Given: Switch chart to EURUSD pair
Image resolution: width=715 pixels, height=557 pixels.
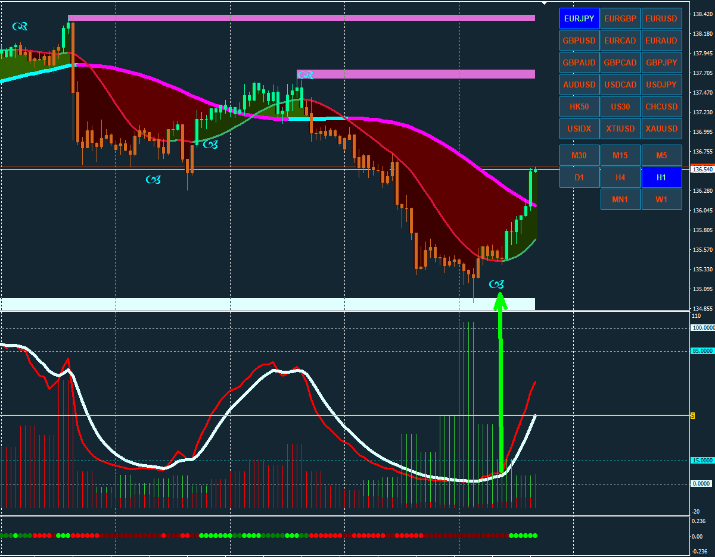Looking at the screenshot, I should coord(661,18).
